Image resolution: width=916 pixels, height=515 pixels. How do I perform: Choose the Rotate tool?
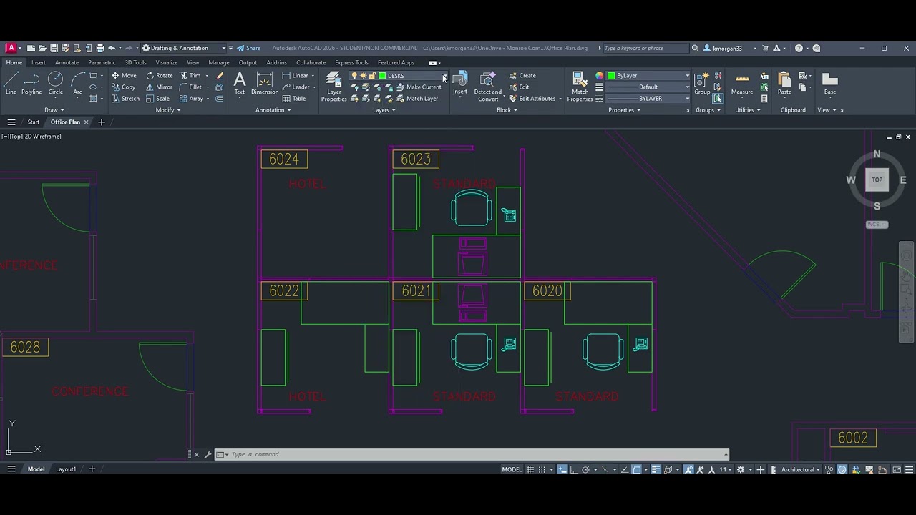click(160, 75)
